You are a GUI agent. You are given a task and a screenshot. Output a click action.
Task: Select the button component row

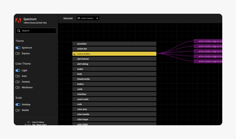click(x=114, y=84)
